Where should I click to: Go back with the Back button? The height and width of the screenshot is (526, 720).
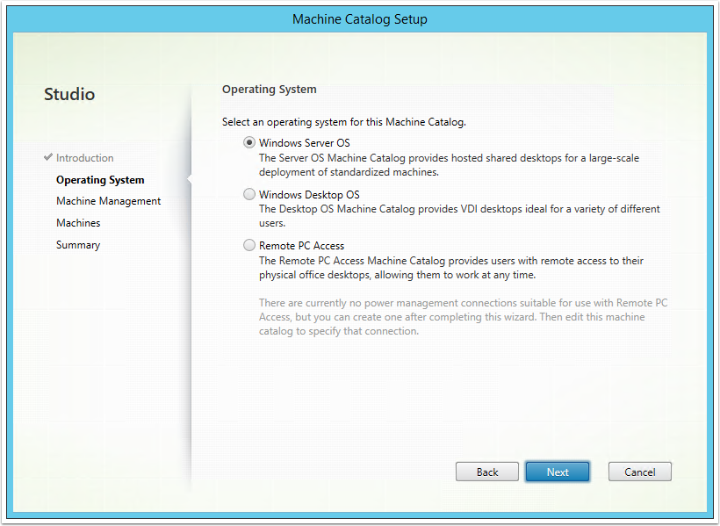click(x=487, y=472)
